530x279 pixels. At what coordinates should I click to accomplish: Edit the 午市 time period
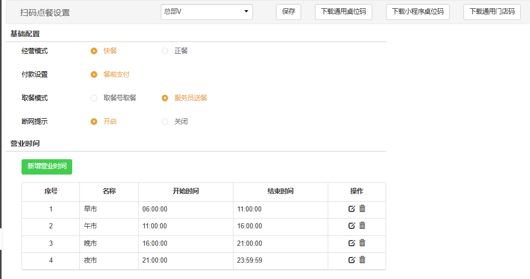click(351, 226)
